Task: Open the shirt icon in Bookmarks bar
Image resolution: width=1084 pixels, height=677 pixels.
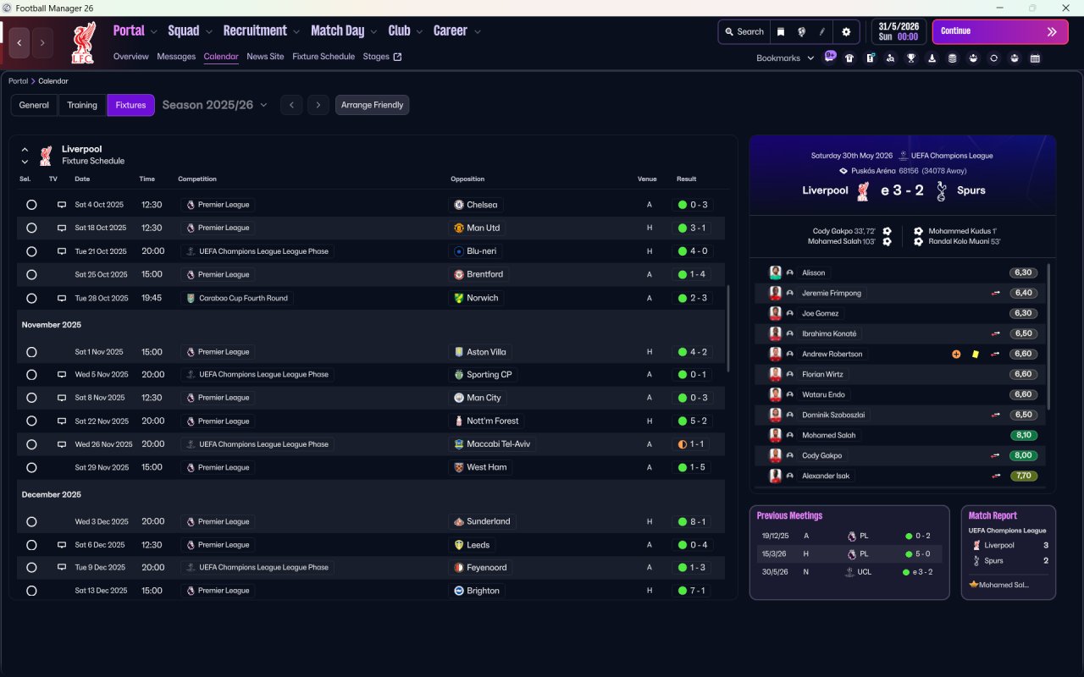Action: (x=849, y=58)
